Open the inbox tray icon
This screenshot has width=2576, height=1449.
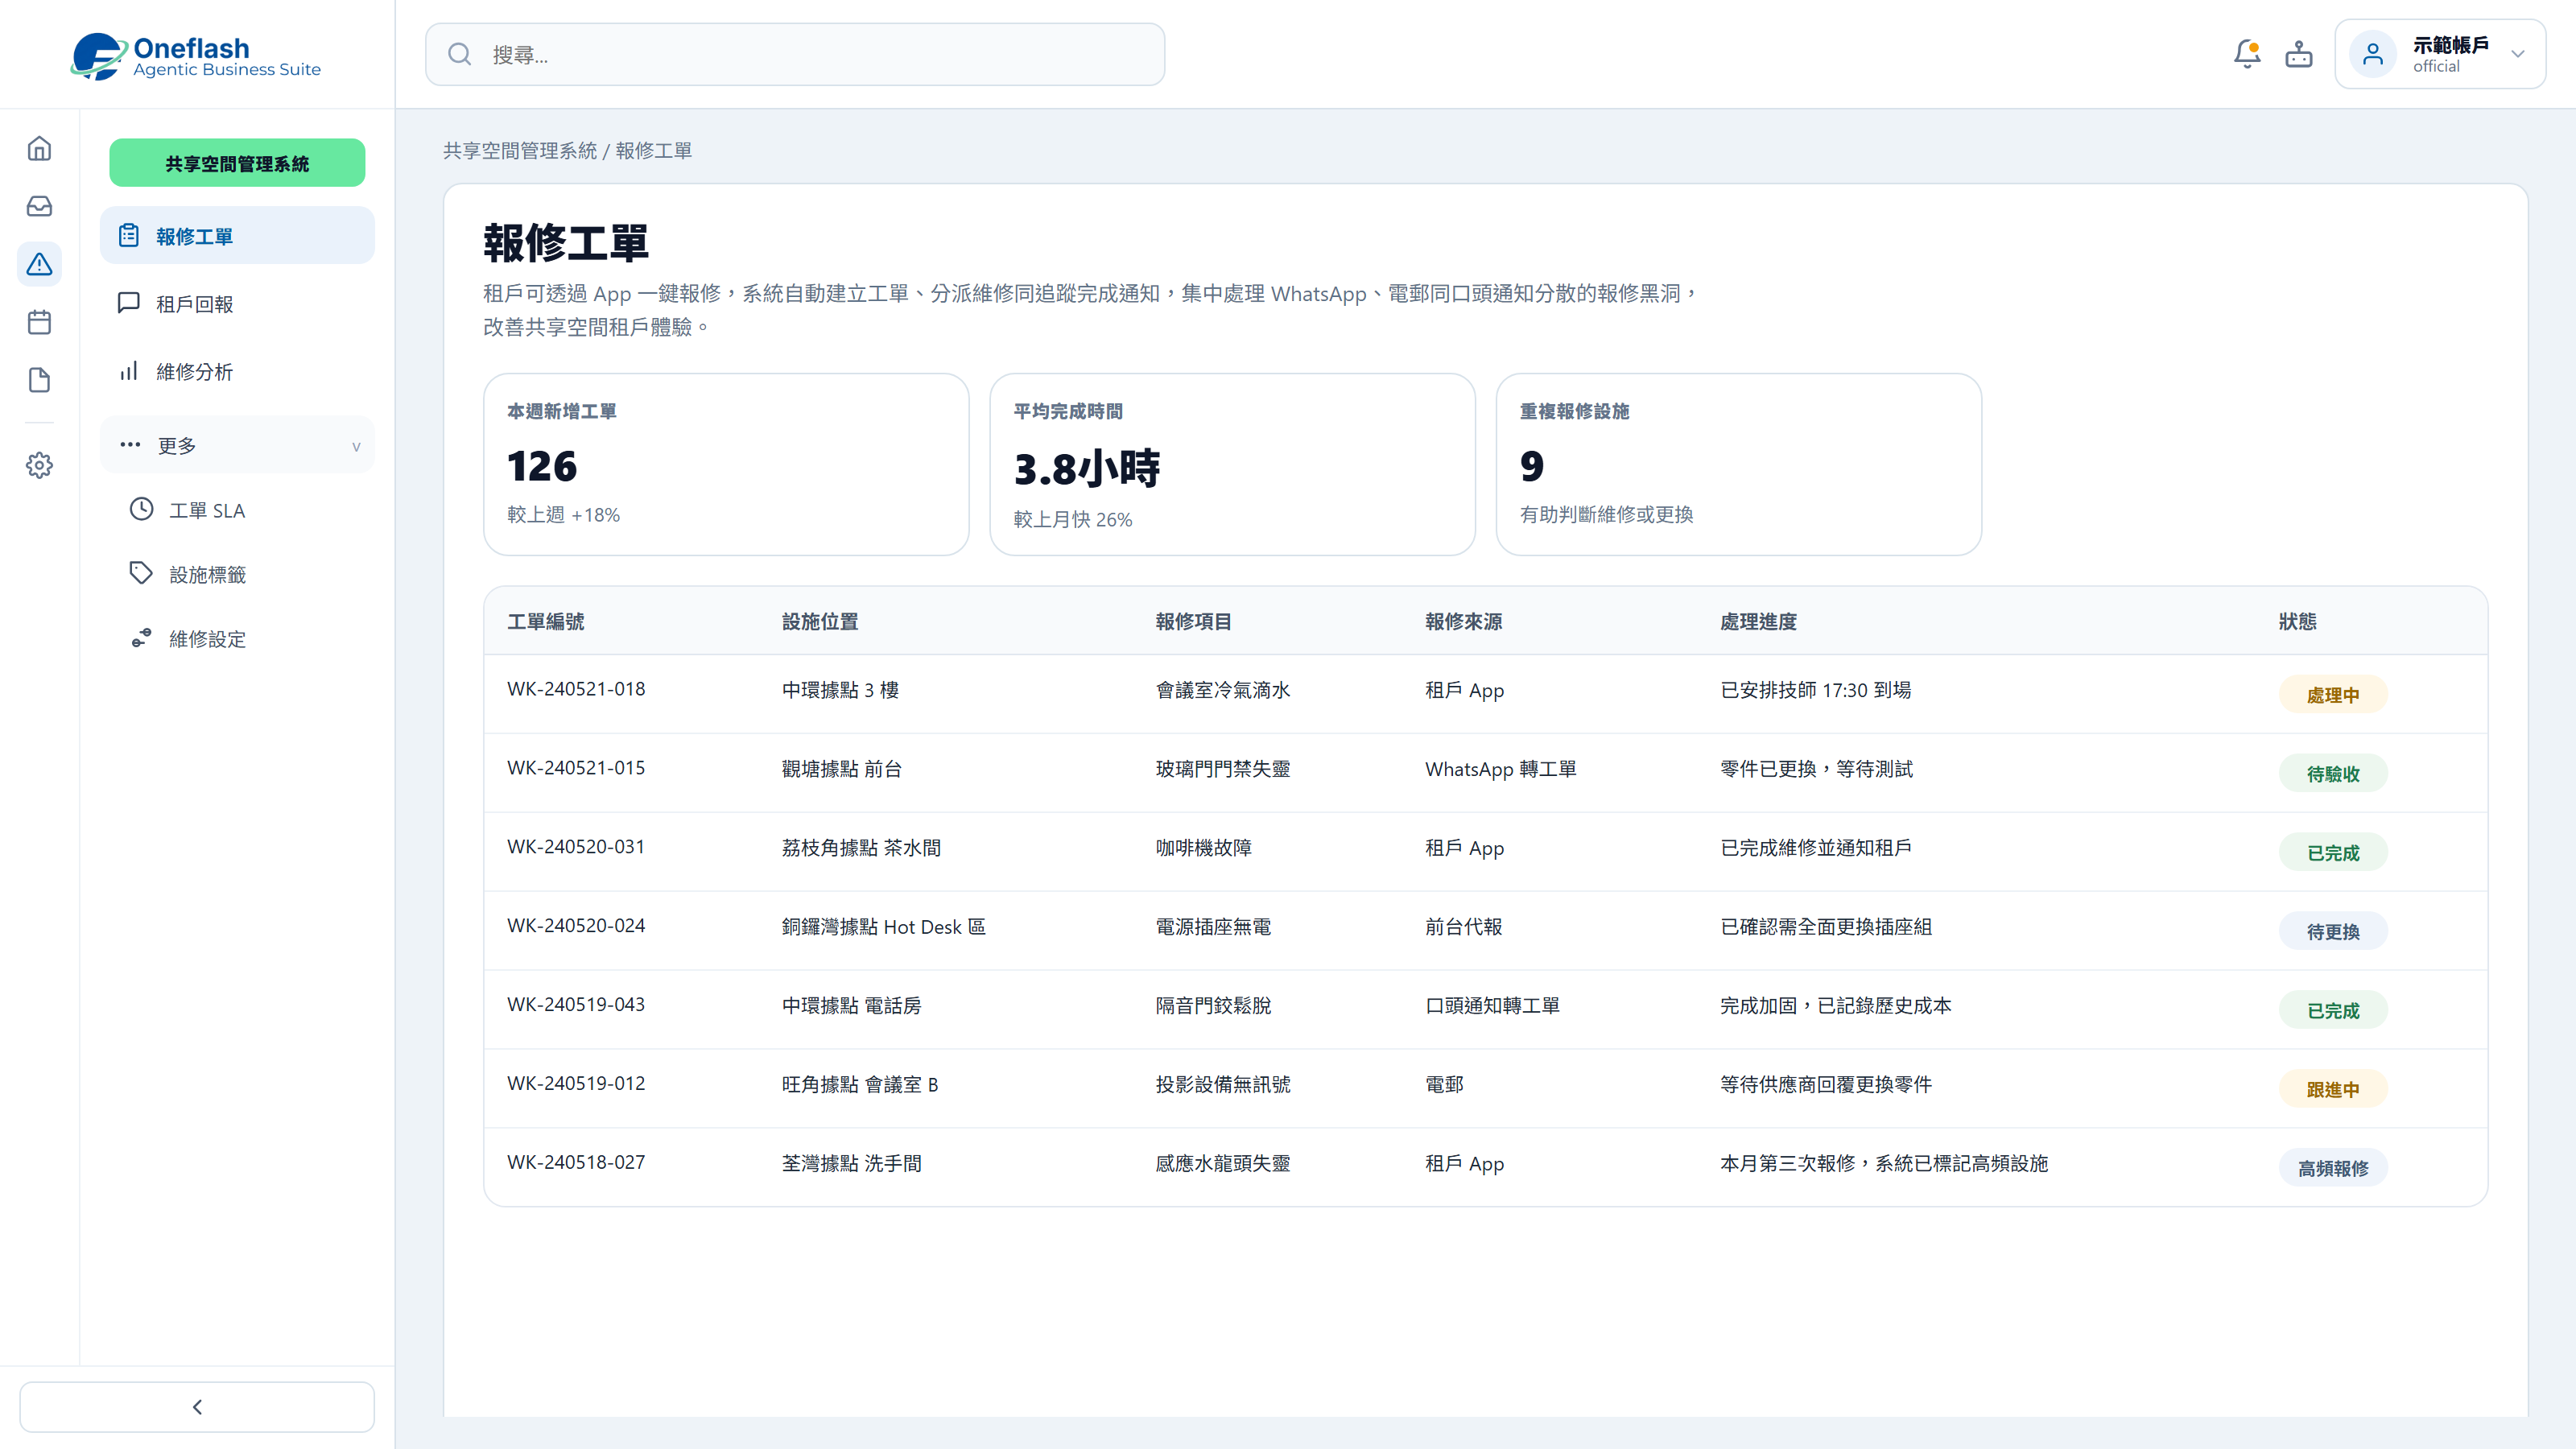pyautogui.click(x=39, y=206)
